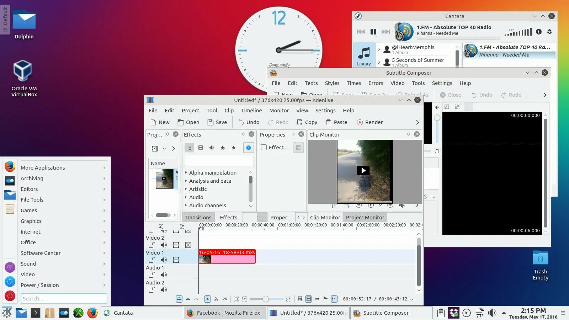Show favorite effects in the Effects panel
The image size is (569, 320).
pos(234,148)
